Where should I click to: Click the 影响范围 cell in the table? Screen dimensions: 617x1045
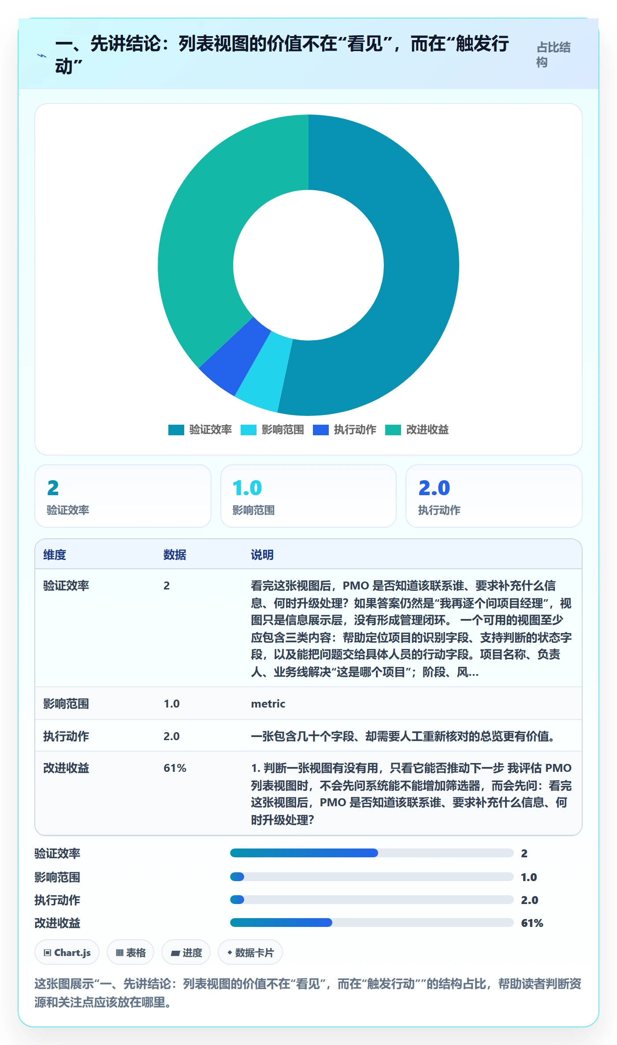coord(66,704)
